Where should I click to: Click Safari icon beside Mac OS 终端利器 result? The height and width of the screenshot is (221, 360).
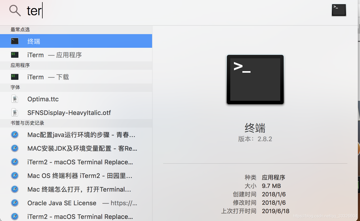pos(15,176)
